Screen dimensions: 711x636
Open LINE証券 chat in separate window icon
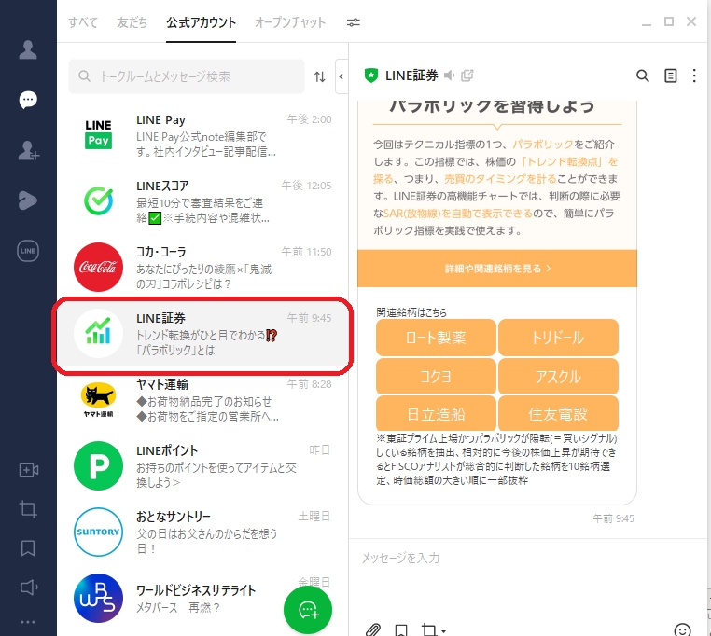[x=467, y=76]
